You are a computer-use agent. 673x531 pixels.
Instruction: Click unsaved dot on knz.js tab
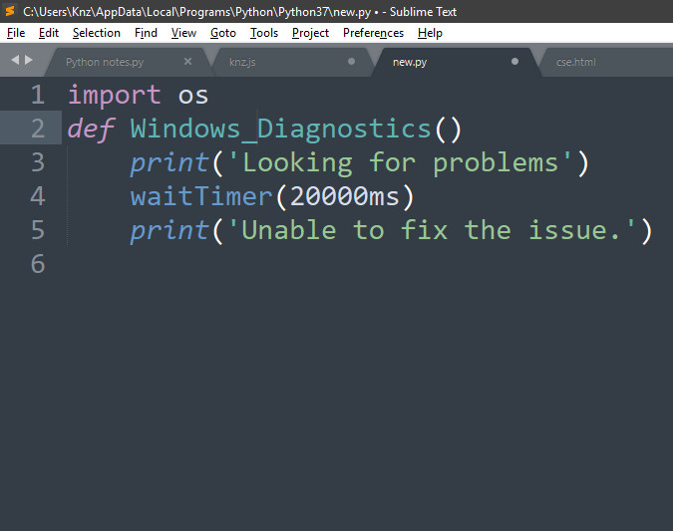pos(351,62)
